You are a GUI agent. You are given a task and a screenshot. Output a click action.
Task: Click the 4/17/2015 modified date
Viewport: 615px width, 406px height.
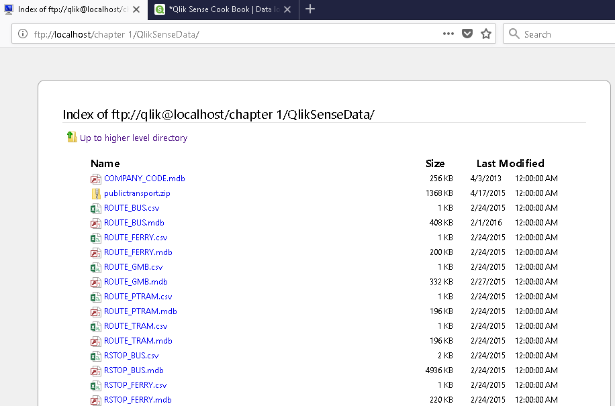488,193
